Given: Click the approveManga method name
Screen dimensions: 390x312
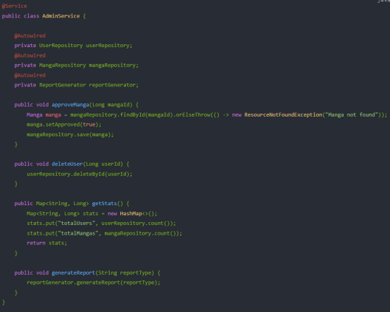Looking at the screenshot, I should tap(70, 105).
